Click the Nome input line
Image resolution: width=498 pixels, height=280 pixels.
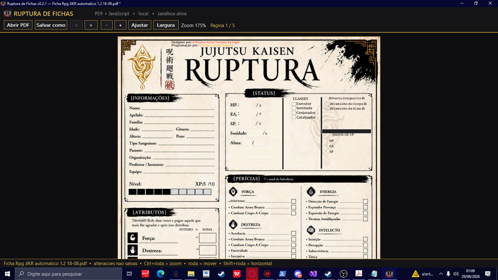pyautogui.click(x=178, y=108)
